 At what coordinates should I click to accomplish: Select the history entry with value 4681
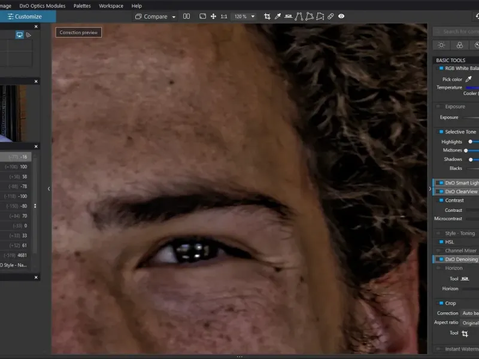[x=16, y=255]
